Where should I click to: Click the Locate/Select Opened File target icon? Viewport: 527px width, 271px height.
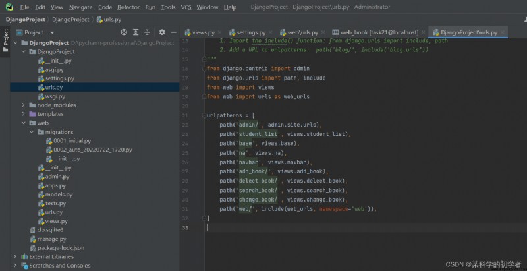coord(124,32)
